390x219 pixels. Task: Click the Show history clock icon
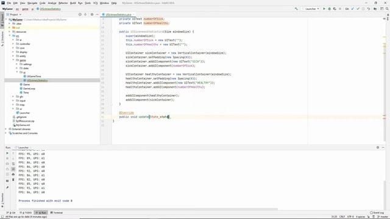click(363, 9)
